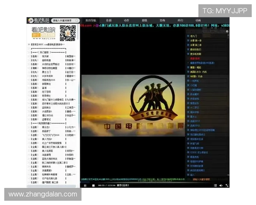This screenshot has width=256, height=205.
Task: Play 老九门 from the right playlist
Action: pyautogui.click(x=195, y=36)
